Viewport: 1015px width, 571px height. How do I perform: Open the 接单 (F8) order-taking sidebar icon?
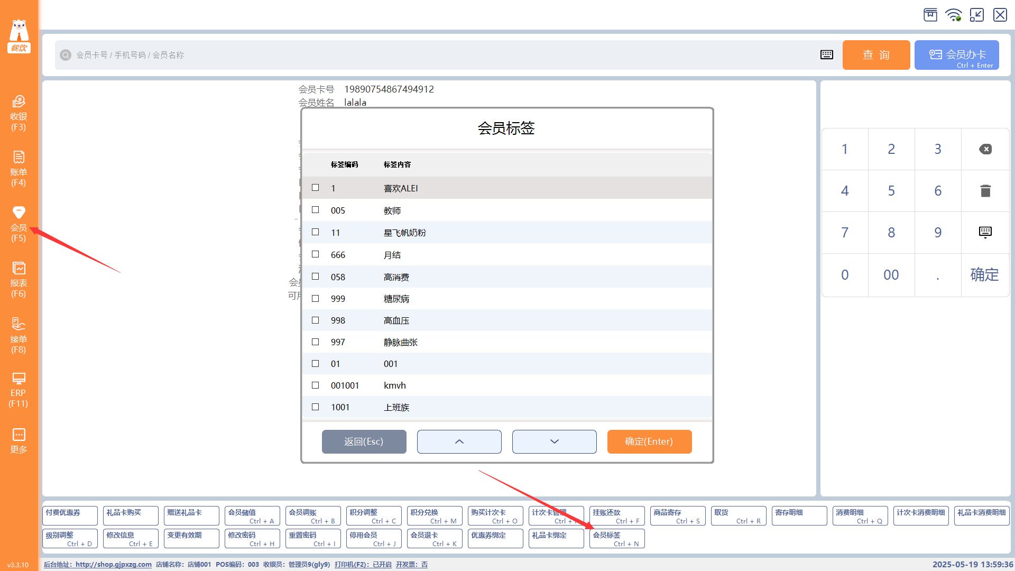click(19, 335)
